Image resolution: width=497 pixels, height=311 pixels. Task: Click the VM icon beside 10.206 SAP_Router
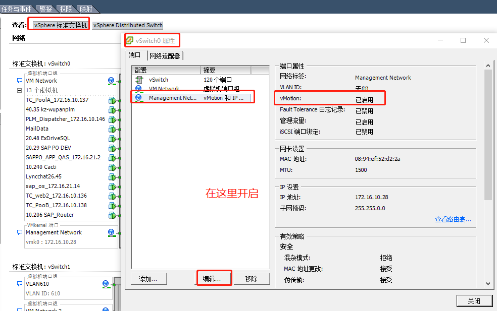tap(112, 215)
